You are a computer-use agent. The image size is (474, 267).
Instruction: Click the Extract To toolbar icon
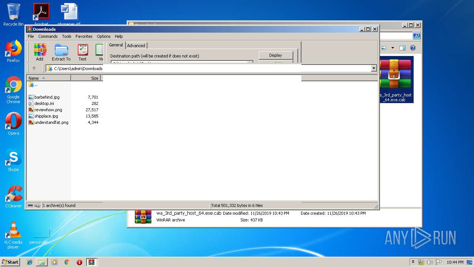(x=61, y=52)
